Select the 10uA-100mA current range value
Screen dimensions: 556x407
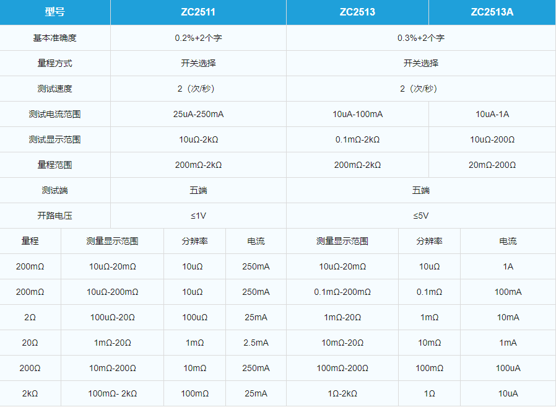[x=357, y=114]
